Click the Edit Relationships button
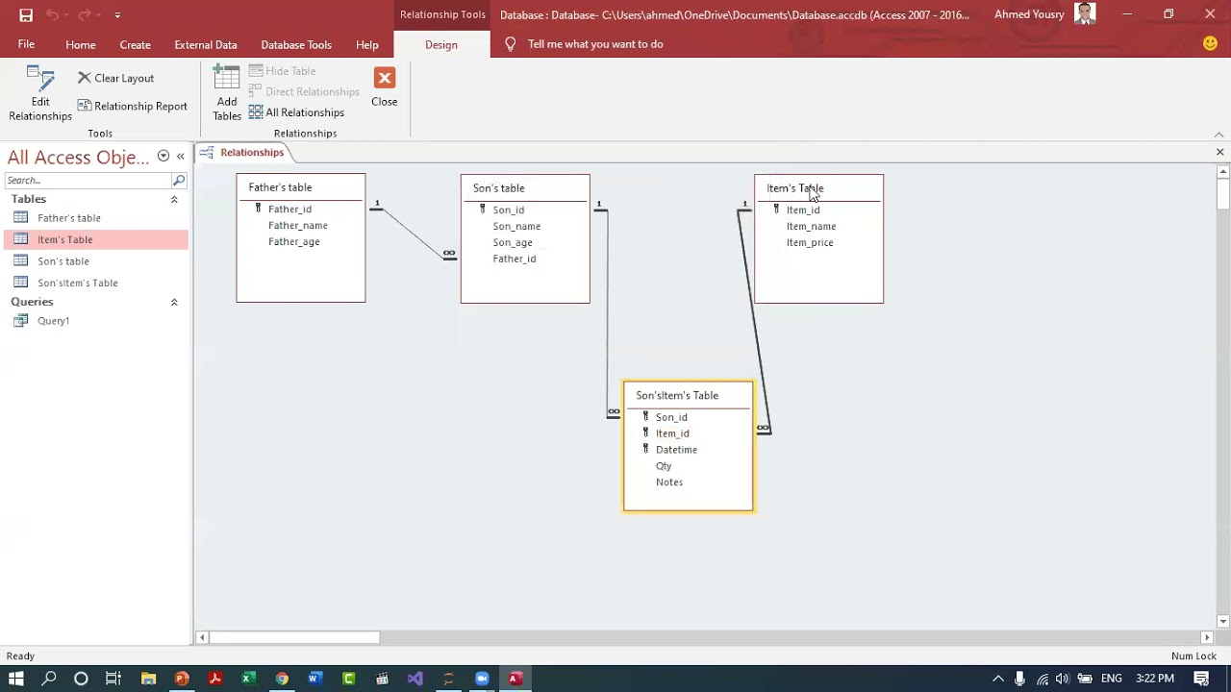Viewport: 1231px width, 692px height. pos(40,94)
